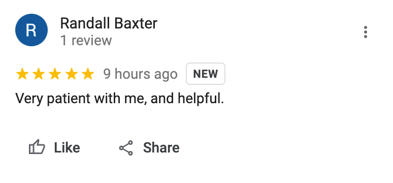Screen dimensions: 393x183
Task: Open the three-dot more options menu
Action: 366,32
